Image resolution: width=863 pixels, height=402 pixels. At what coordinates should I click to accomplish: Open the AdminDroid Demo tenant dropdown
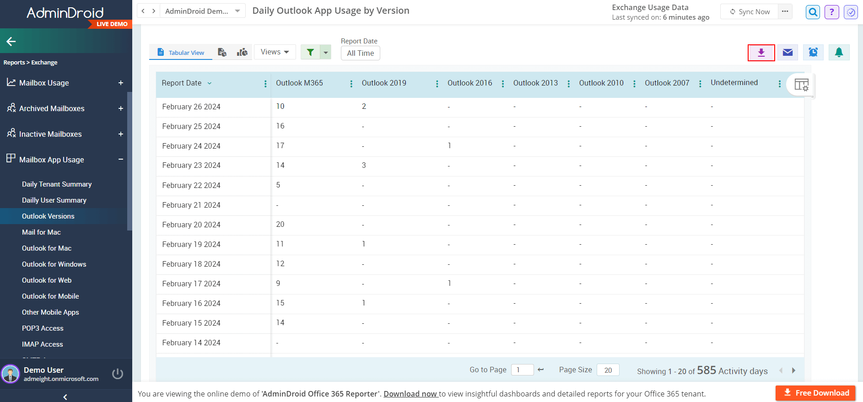202,11
